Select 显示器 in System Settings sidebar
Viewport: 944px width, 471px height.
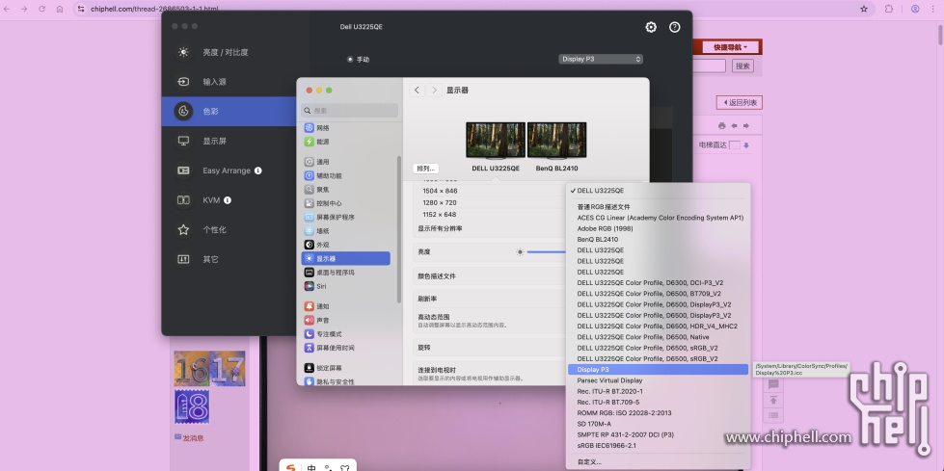[x=345, y=259]
